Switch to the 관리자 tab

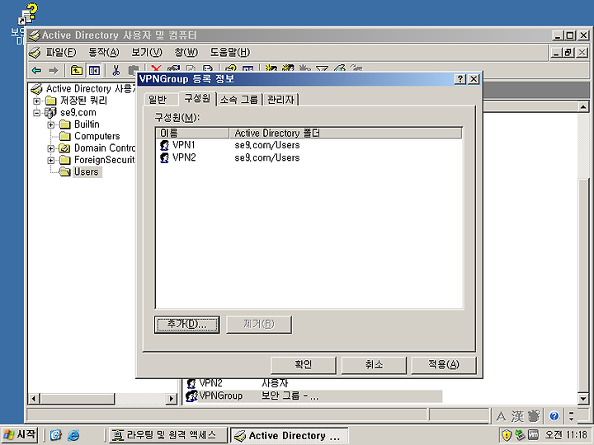280,100
